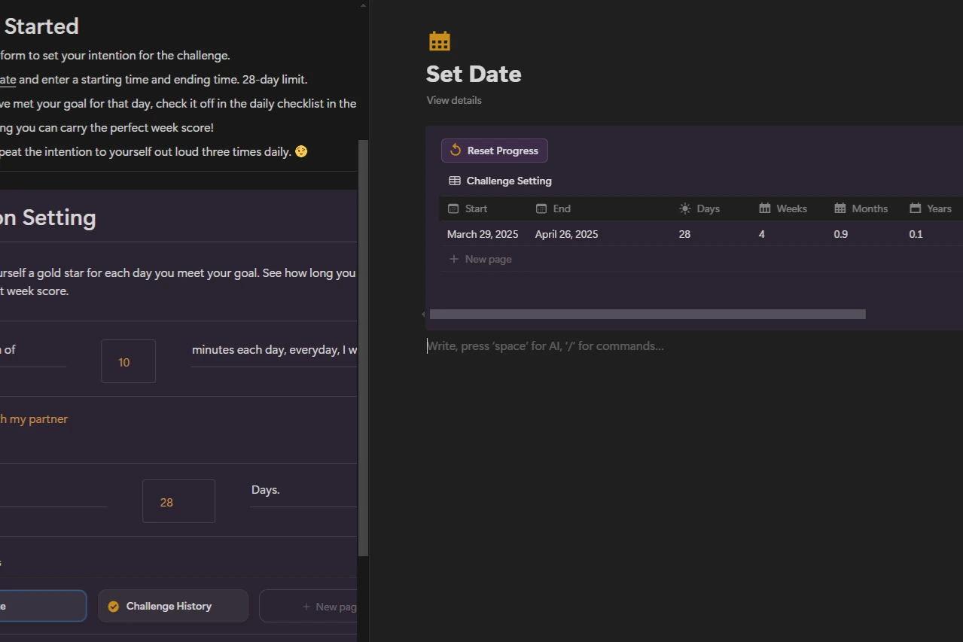Expand details via the View details link
The width and height of the screenshot is (963, 642).
(x=453, y=99)
